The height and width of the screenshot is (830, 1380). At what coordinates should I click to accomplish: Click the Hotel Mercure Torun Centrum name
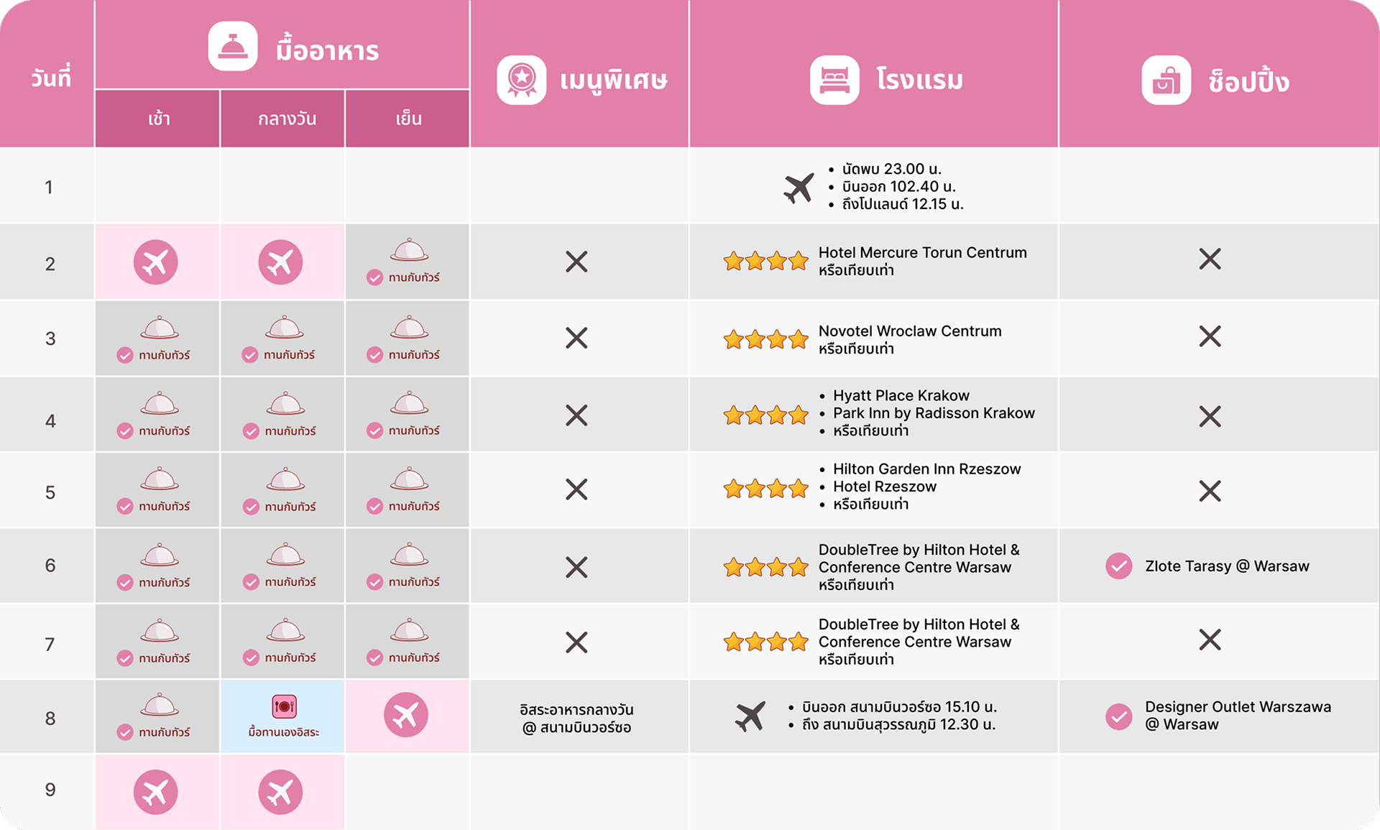[922, 253]
